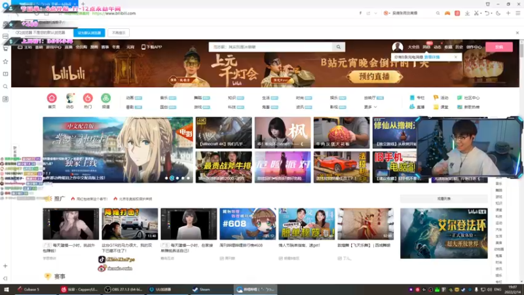
Task: Open the downloads icon in browser toolbar
Action: 467,13
